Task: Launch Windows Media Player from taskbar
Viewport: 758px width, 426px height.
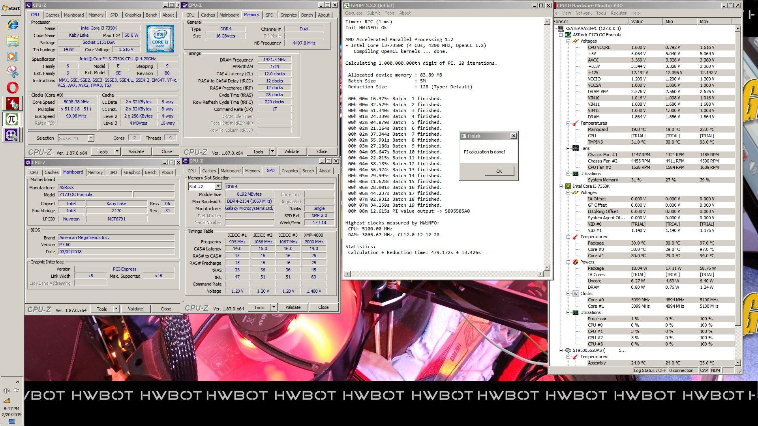Action: (12, 56)
